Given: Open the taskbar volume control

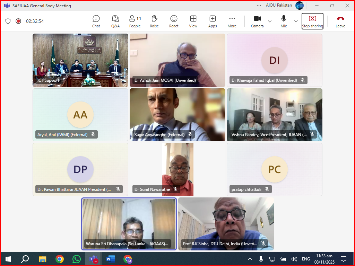Looking at the screenshot, I should coord(294,259).
